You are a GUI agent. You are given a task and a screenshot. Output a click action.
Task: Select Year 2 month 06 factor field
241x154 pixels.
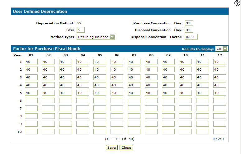117,69
